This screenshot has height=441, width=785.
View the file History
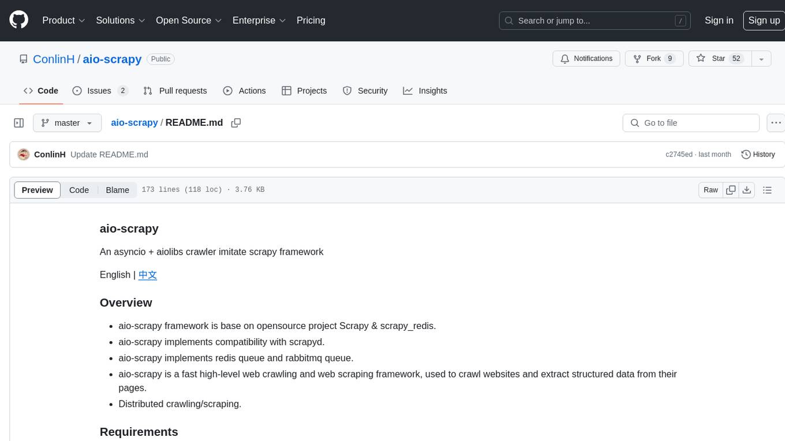(758, 154)
